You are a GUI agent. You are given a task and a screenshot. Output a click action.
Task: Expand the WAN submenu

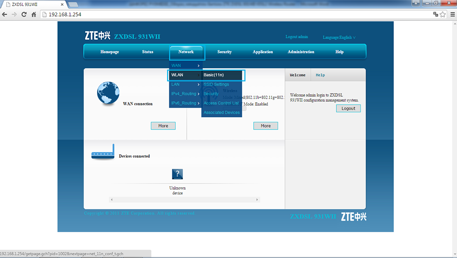pyautogui.click(x=185, y=66)
